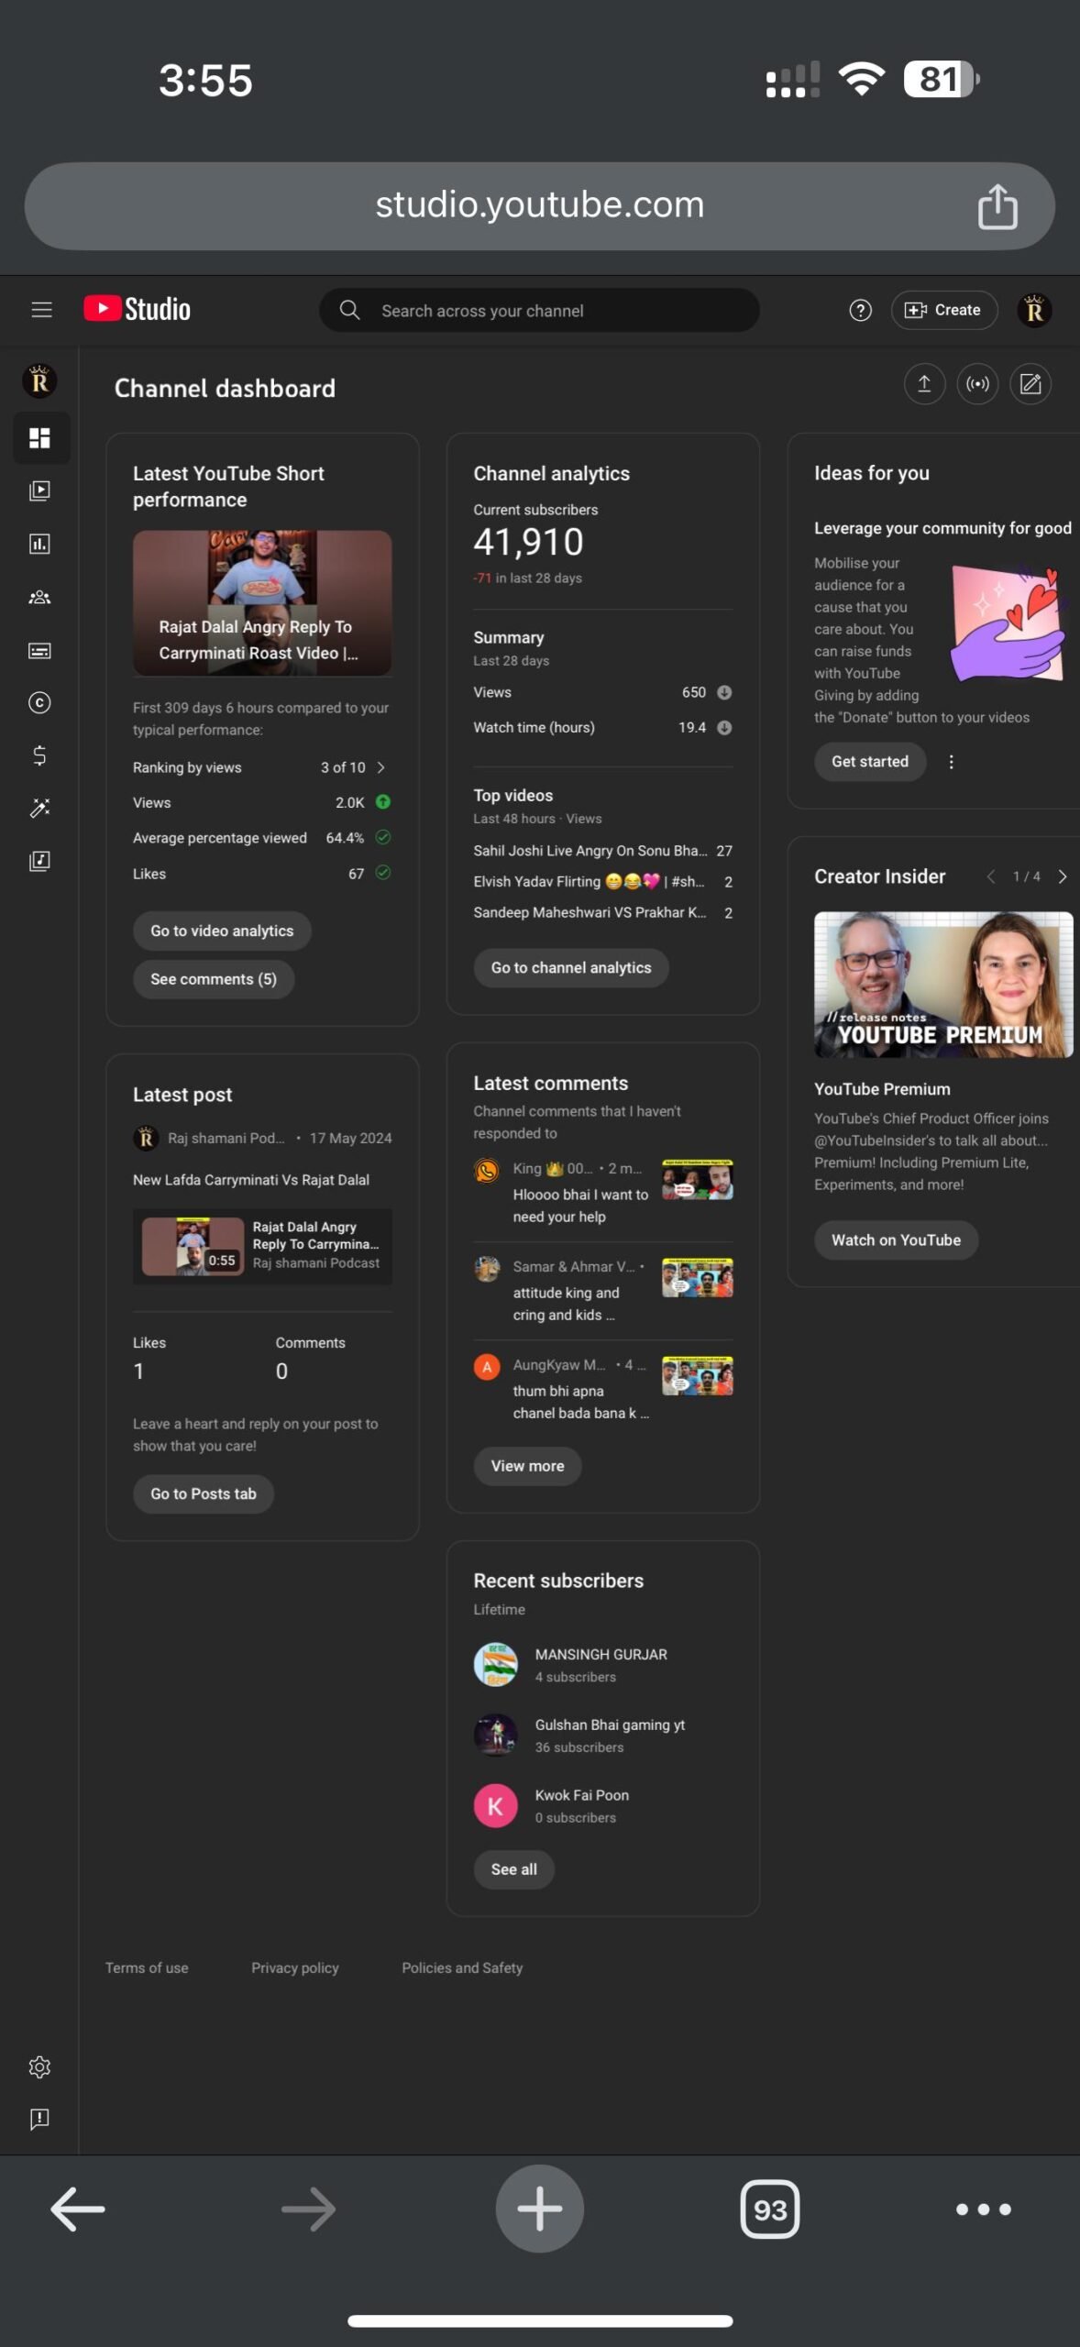Open the latest Short thumbnail
The width and height of the screenshot is (1080, 2347).
click(262, 603)
